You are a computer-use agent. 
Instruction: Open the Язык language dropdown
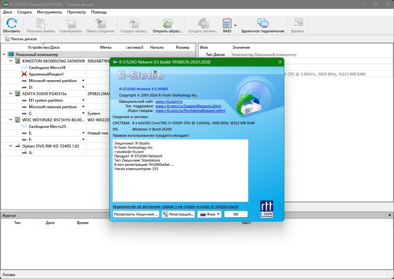click(x=210, y=214)
